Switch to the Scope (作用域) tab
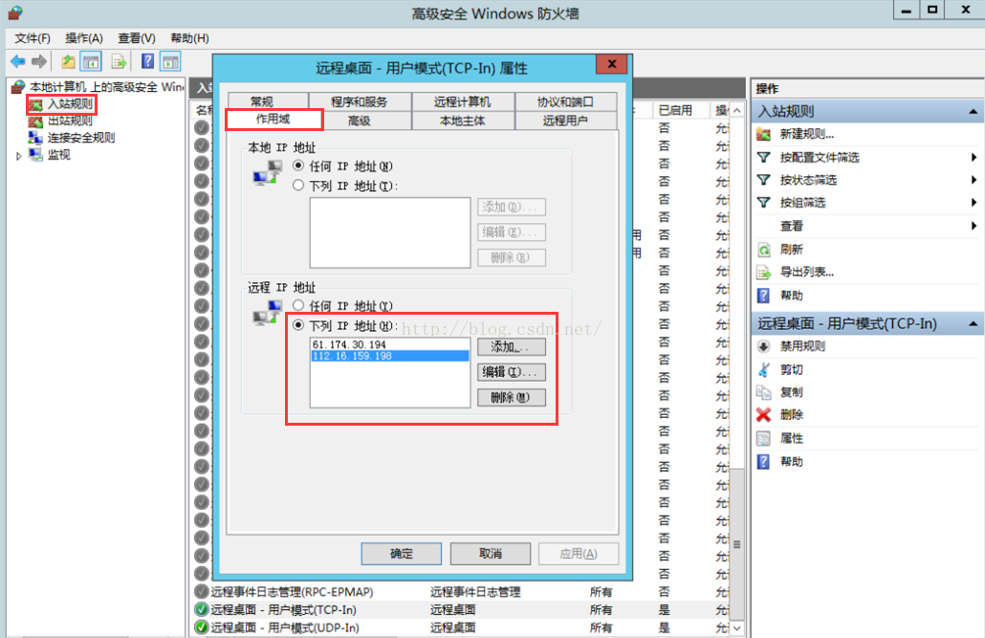The width and height of the screenshot is (985, 638). pyautogui.click(x=274, y=119)
